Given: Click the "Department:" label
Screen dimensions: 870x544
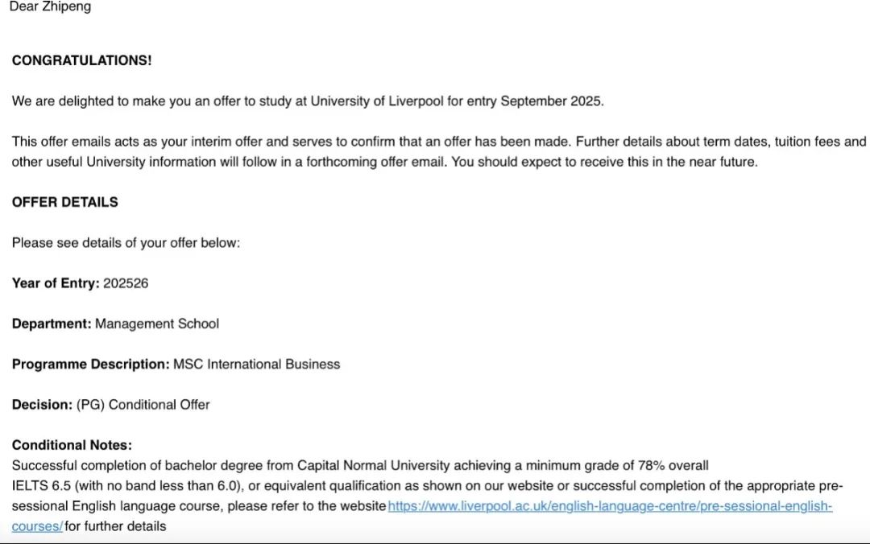Looking at the screenshot, I should 52,324.
